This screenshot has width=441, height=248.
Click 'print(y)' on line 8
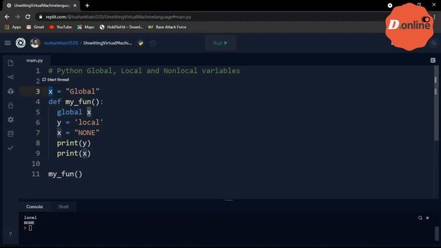[x=74, y=143]
